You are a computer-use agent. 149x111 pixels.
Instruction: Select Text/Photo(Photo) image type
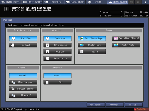[x=126, y=39]
